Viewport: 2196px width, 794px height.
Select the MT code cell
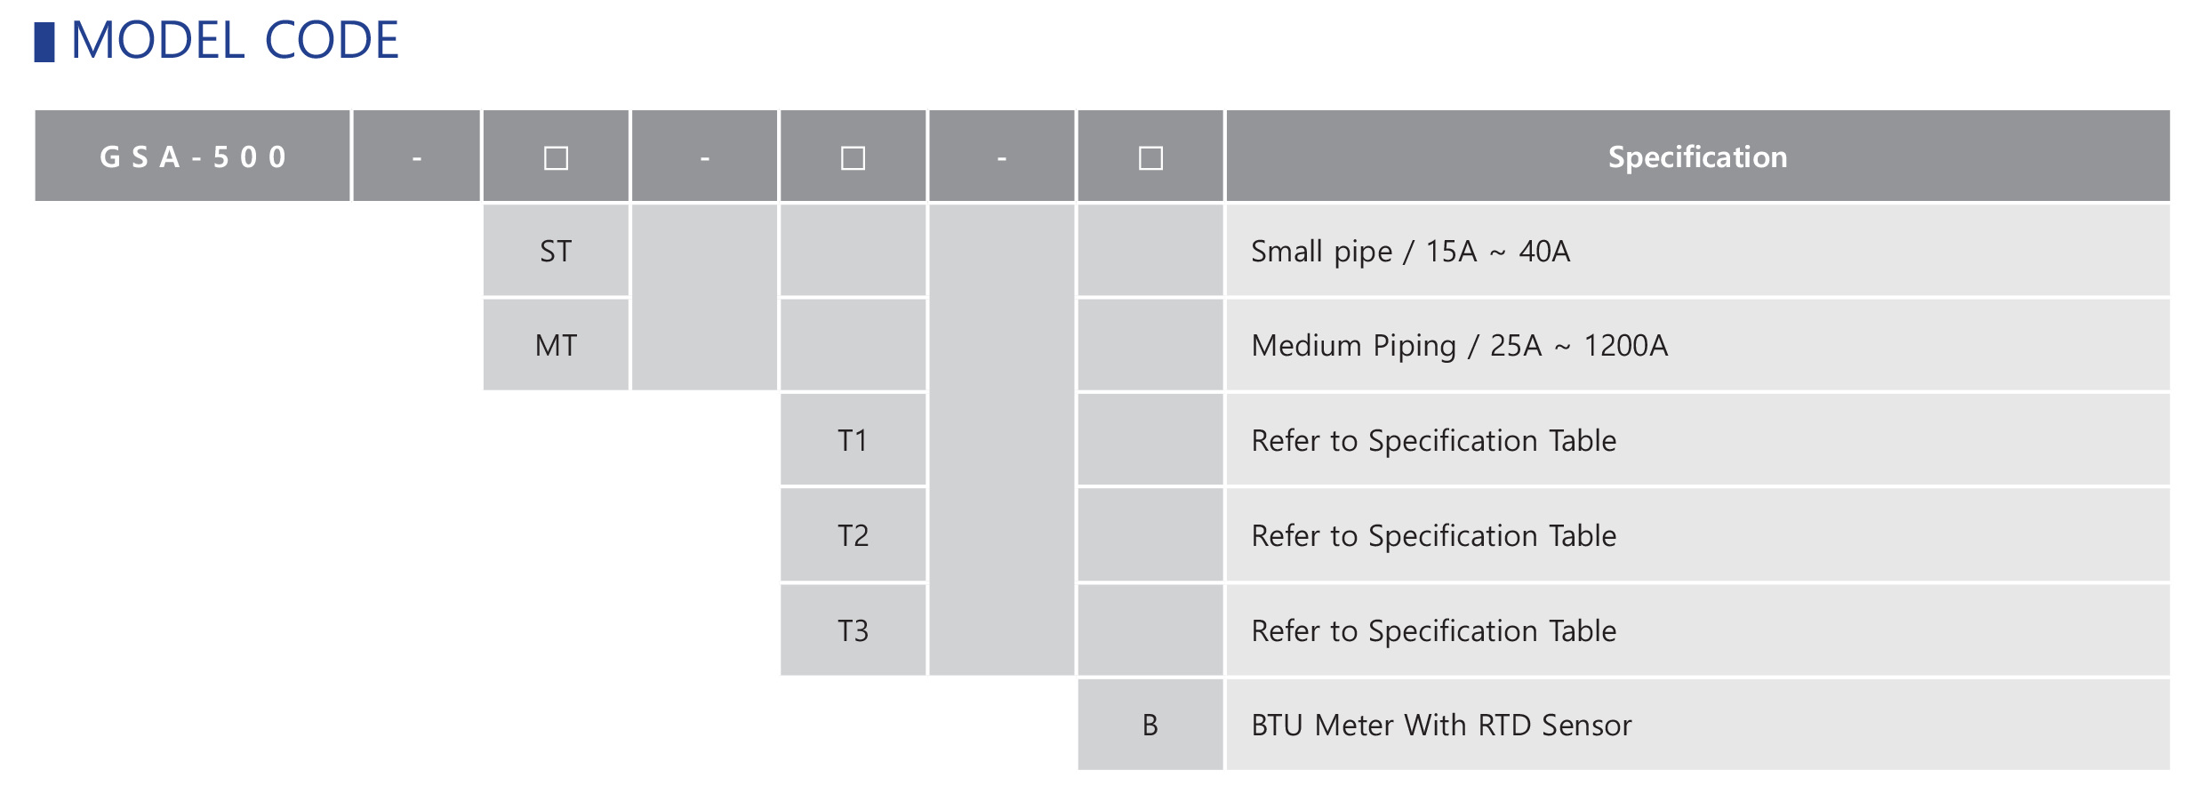556,346
